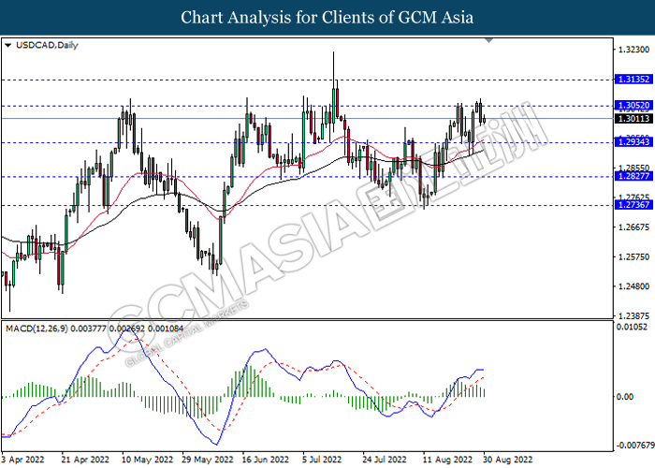
Task: Open the USDCAD,Daily chart dropdown arrow
Action: click(7, 45)
